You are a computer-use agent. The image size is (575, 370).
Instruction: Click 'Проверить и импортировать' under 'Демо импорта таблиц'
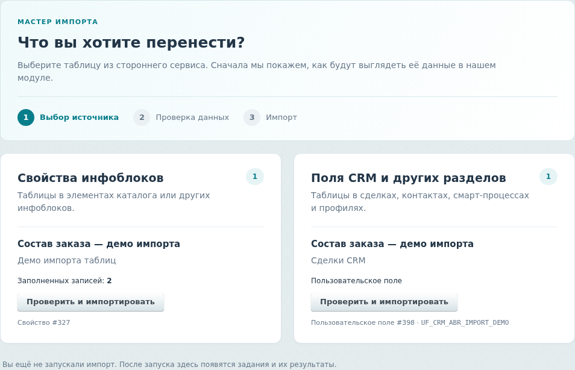90,302
